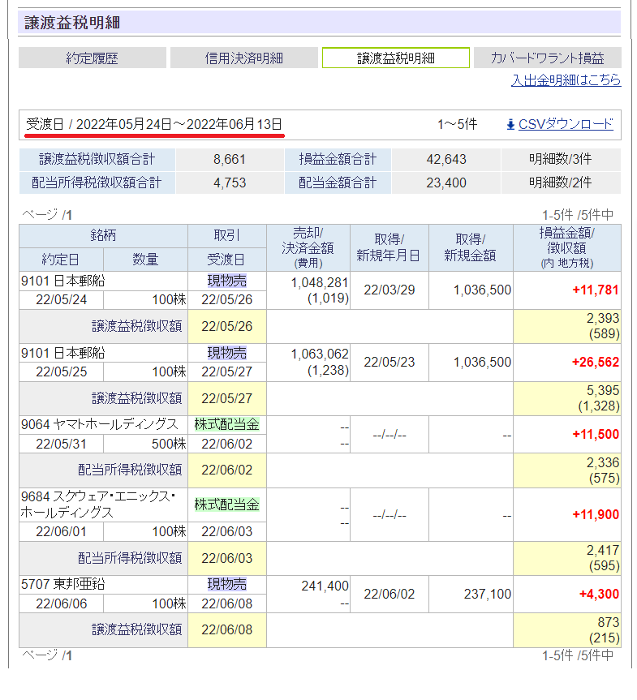
Task: Click the 約定日 column header
Action: (61, 260)
